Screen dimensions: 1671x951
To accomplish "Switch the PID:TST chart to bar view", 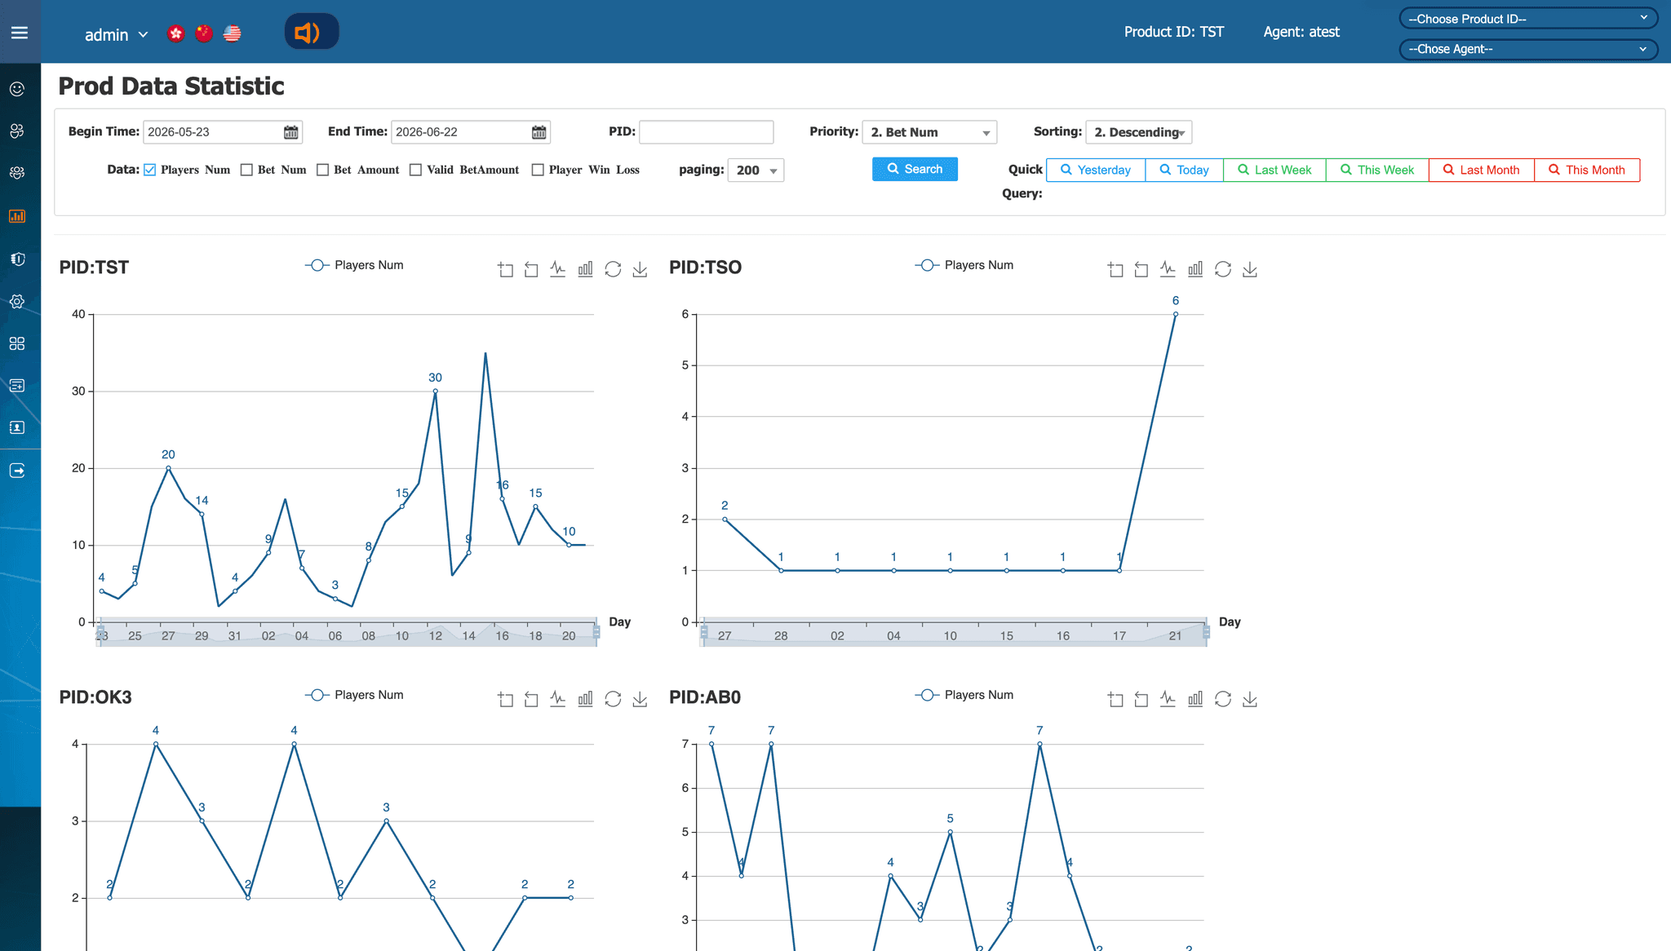I will click(x=586, y=268).
